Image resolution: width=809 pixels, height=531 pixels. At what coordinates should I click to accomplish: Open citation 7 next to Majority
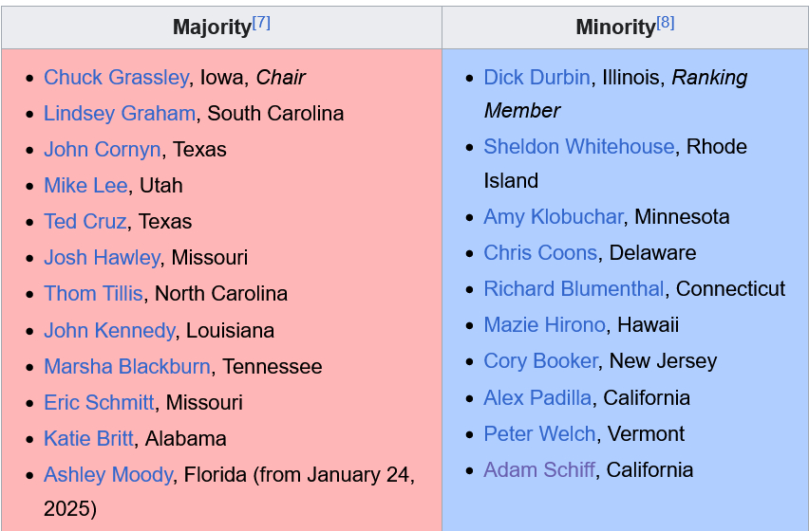[261, 23]
